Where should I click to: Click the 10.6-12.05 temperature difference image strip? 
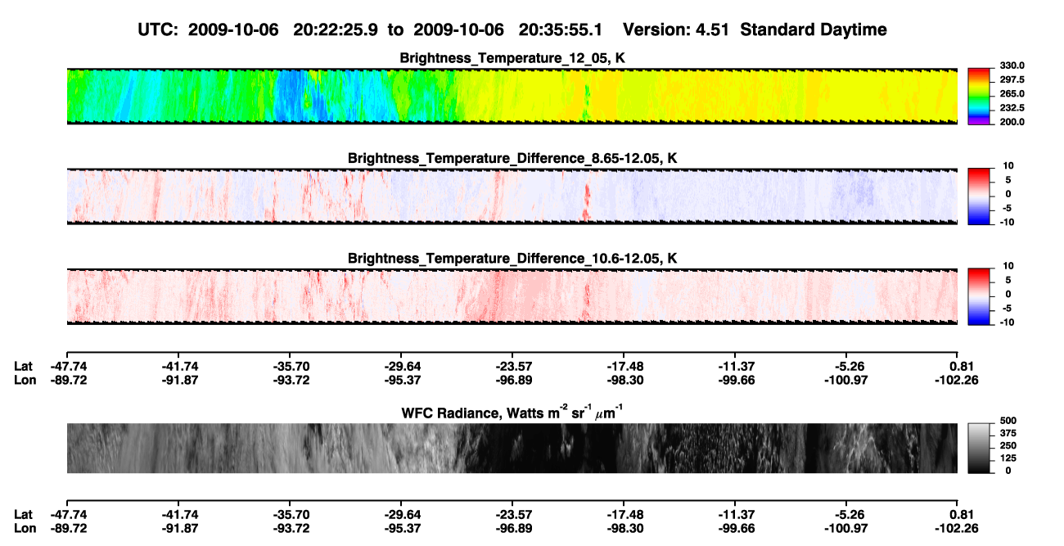[512, 296]
